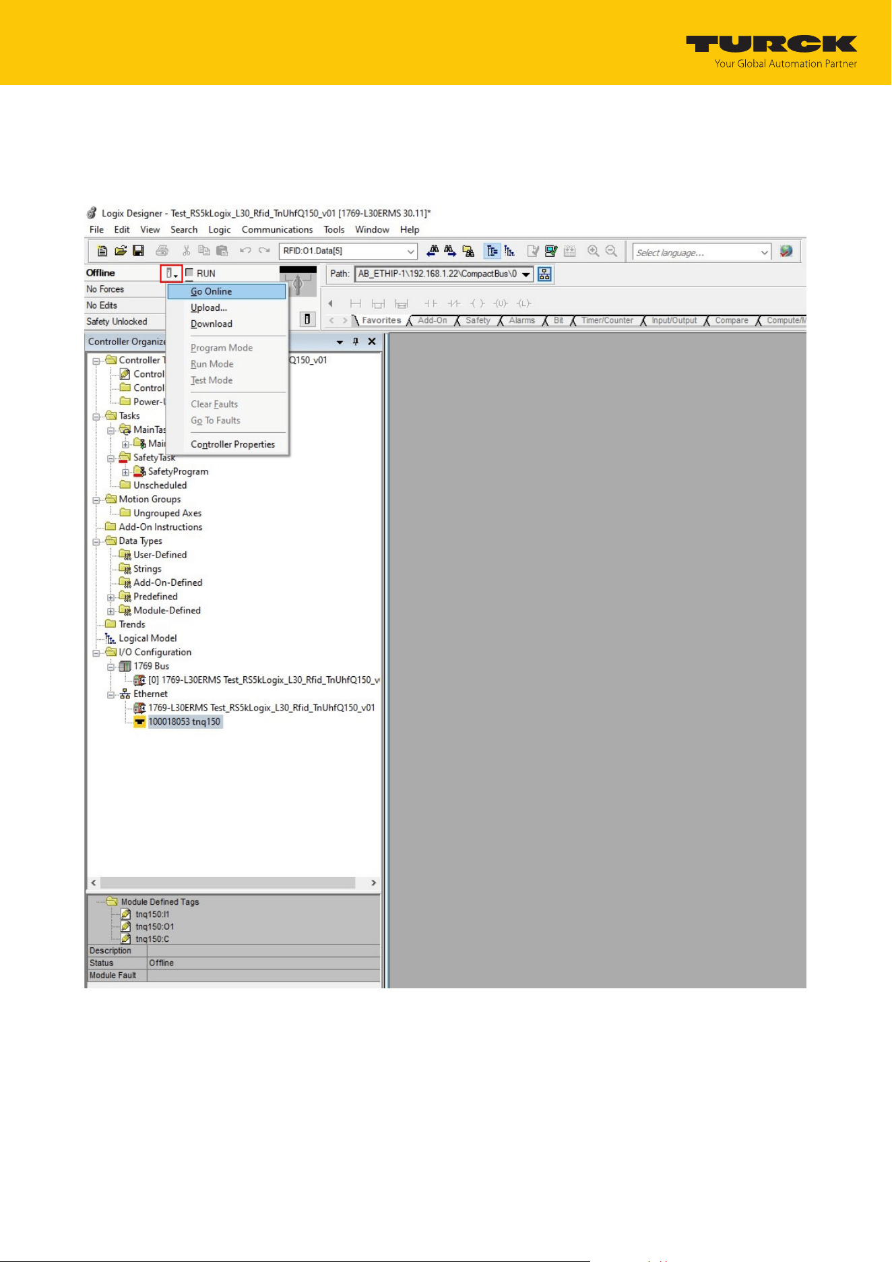Image resolution: width=892 pixels, height=1262 pixels.
Task: Click the Find All toolbar icon
Action: [468, 251]
